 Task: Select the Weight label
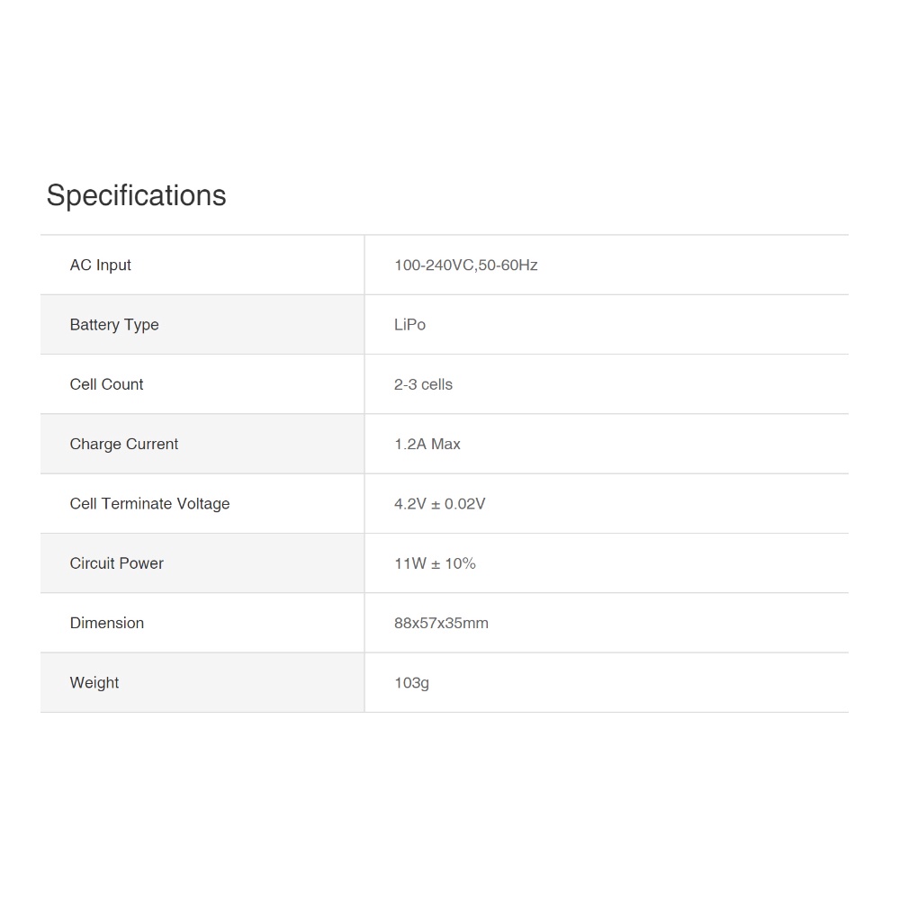coord(94,682)
